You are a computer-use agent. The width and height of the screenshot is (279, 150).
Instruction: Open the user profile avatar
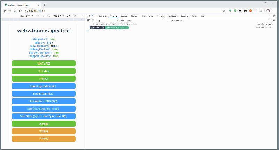268,11
